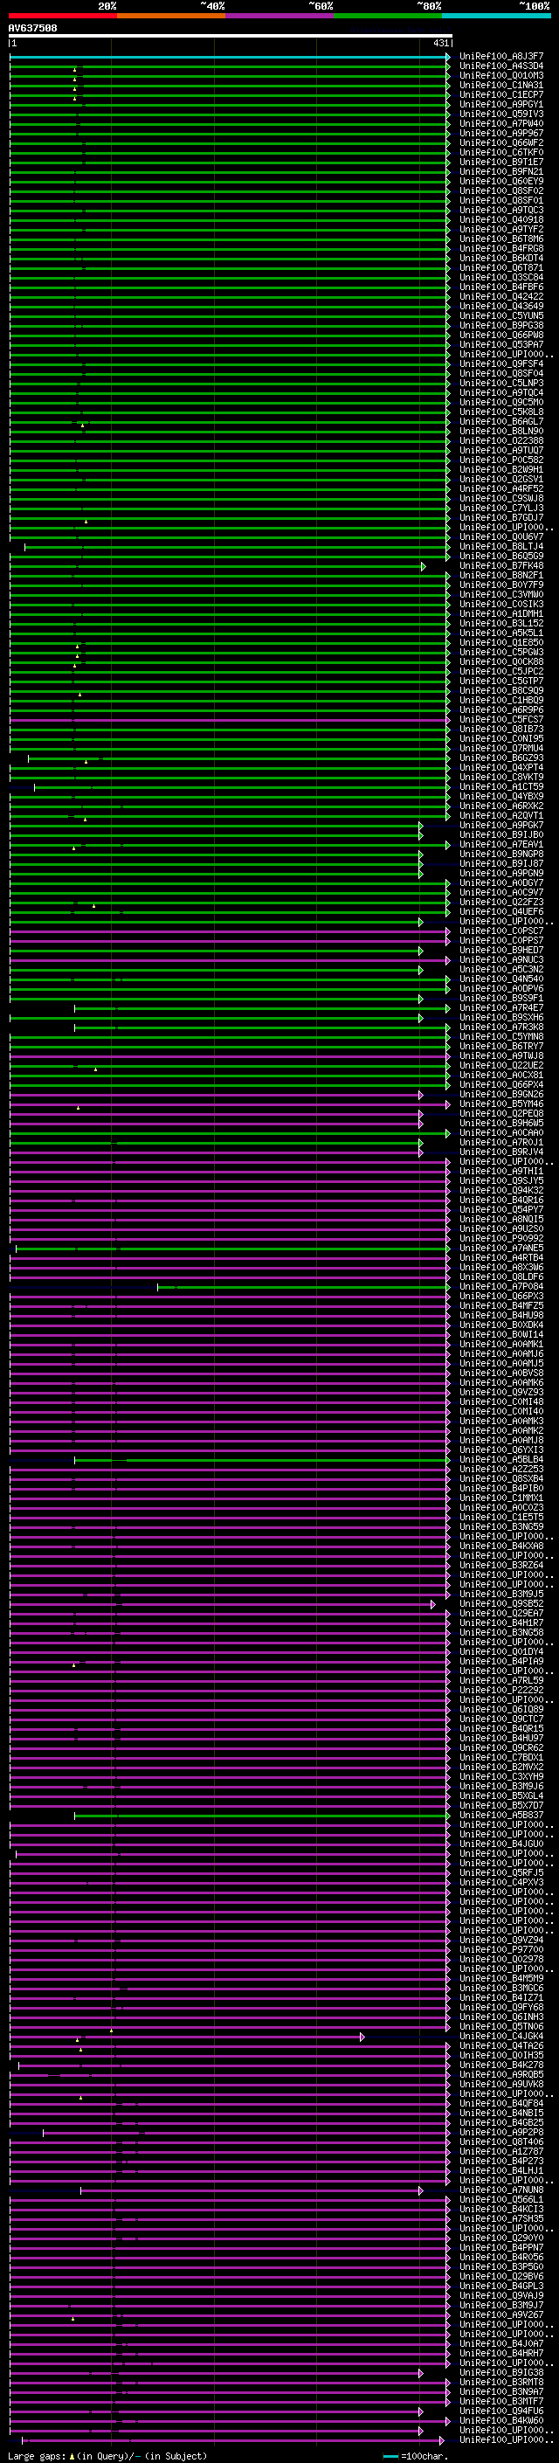Click the white query length bar
This screenshot has width=559, height=2463.
pyautogui.click(x=231, y=35)
